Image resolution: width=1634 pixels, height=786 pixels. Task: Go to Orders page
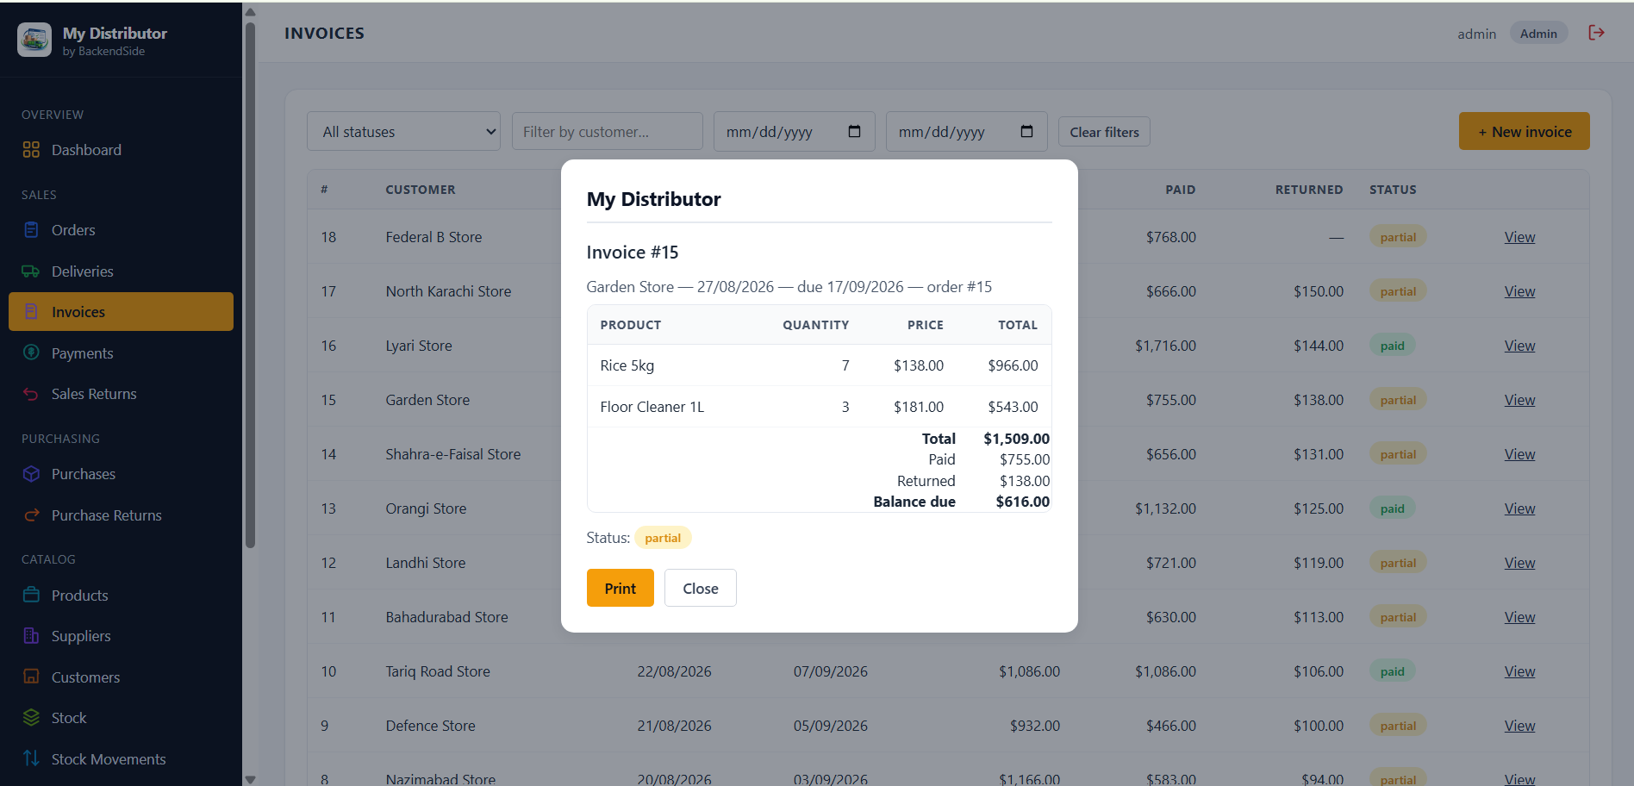(121, 230)
